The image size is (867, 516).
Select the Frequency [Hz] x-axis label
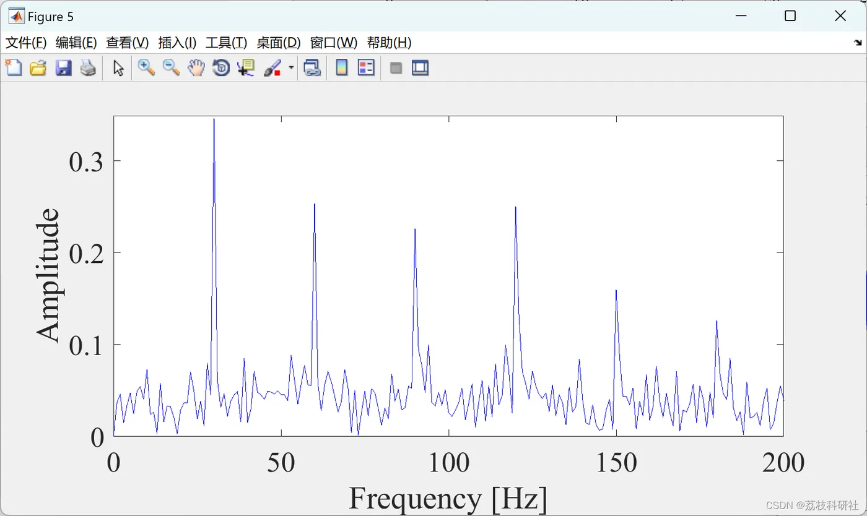(x=448, y=499)
